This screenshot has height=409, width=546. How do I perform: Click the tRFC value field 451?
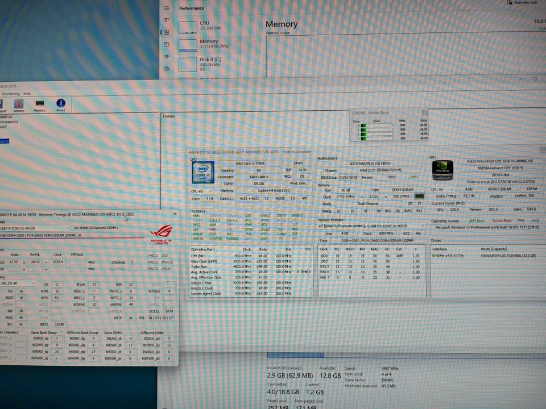click(57, 298)
